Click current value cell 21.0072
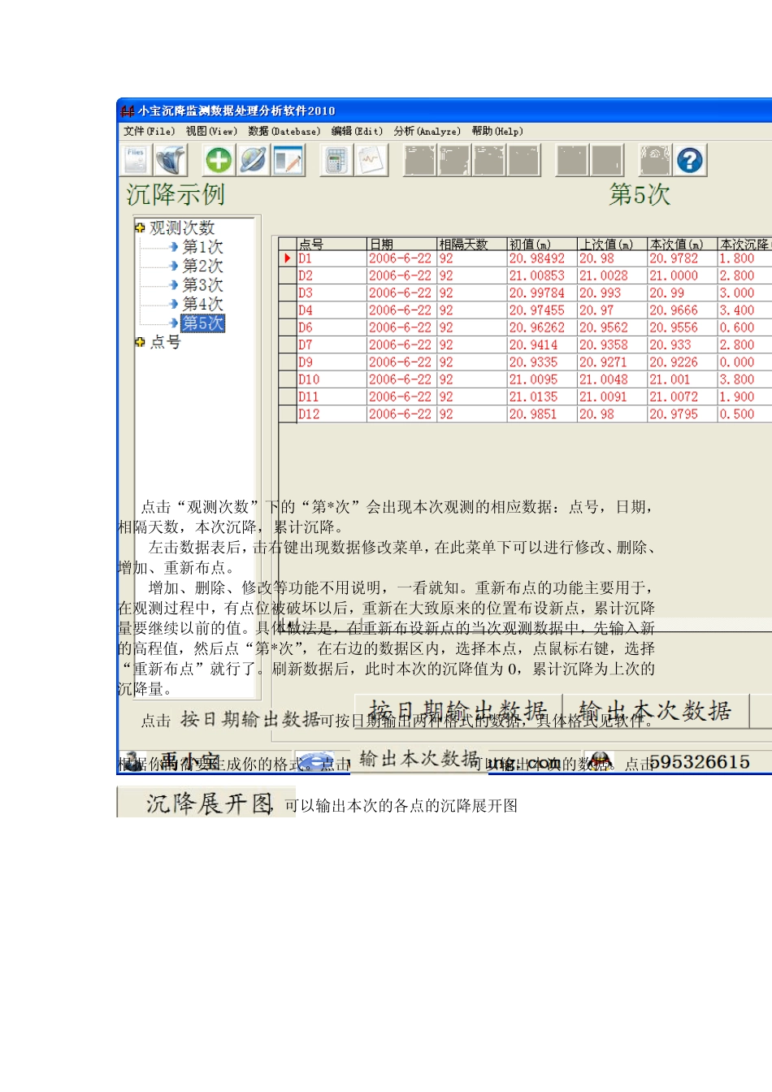This screenshot has width=772, height=1092. [x=682, y=396]
